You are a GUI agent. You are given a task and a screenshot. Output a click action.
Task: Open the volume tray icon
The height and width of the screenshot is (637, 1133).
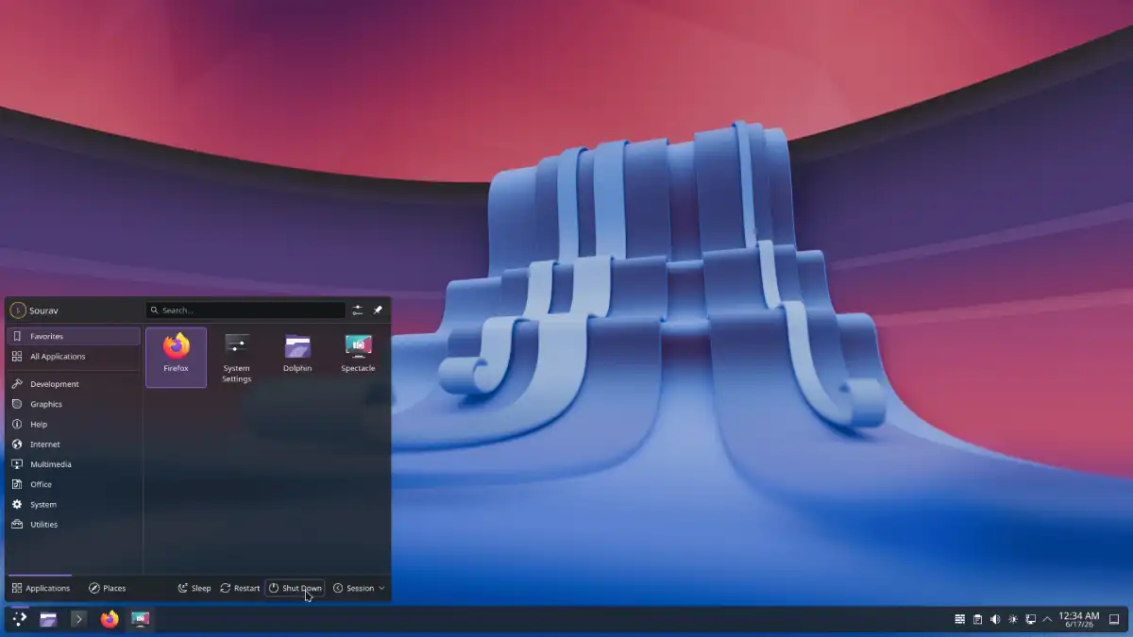point(995,619)
